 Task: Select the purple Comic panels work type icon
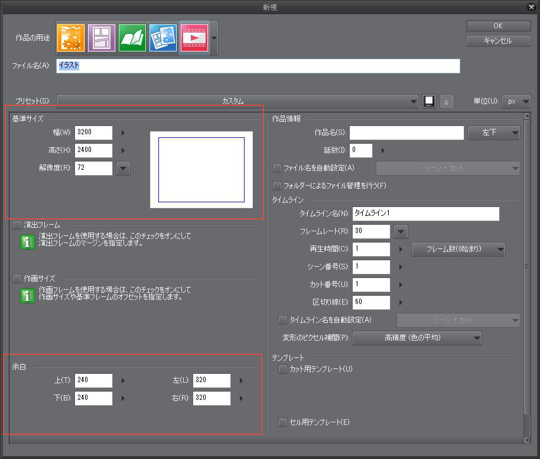coord(102,38)
